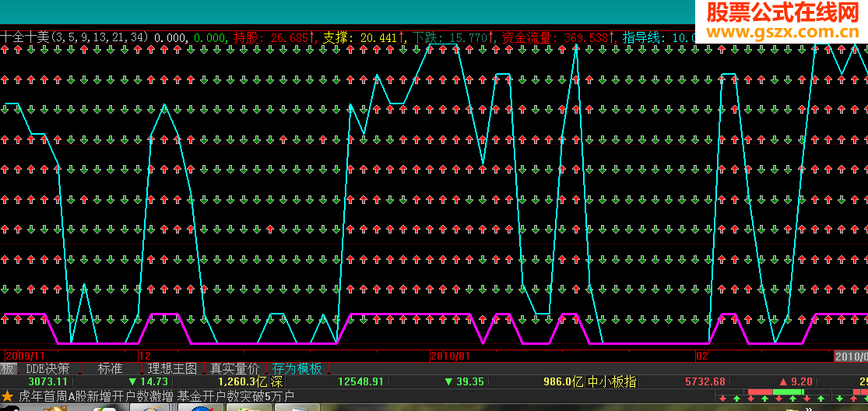Open the www.gszx.com.cn website link
Image resolution: width=868 pixels, height=411 pixels.
782,33
